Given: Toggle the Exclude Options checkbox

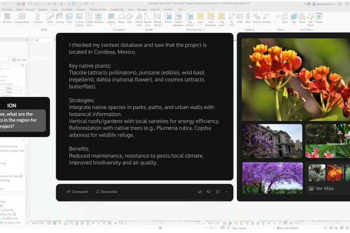Looking at the screenshot, I should coord(278,228).
